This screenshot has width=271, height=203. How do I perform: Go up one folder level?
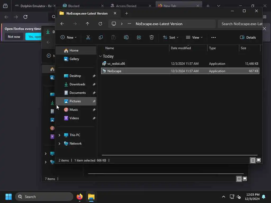pyautogui.click(x=87, y=24)
